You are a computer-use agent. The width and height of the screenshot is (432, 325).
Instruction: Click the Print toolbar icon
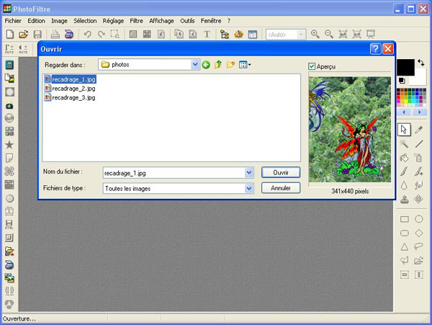click(55, 34)
